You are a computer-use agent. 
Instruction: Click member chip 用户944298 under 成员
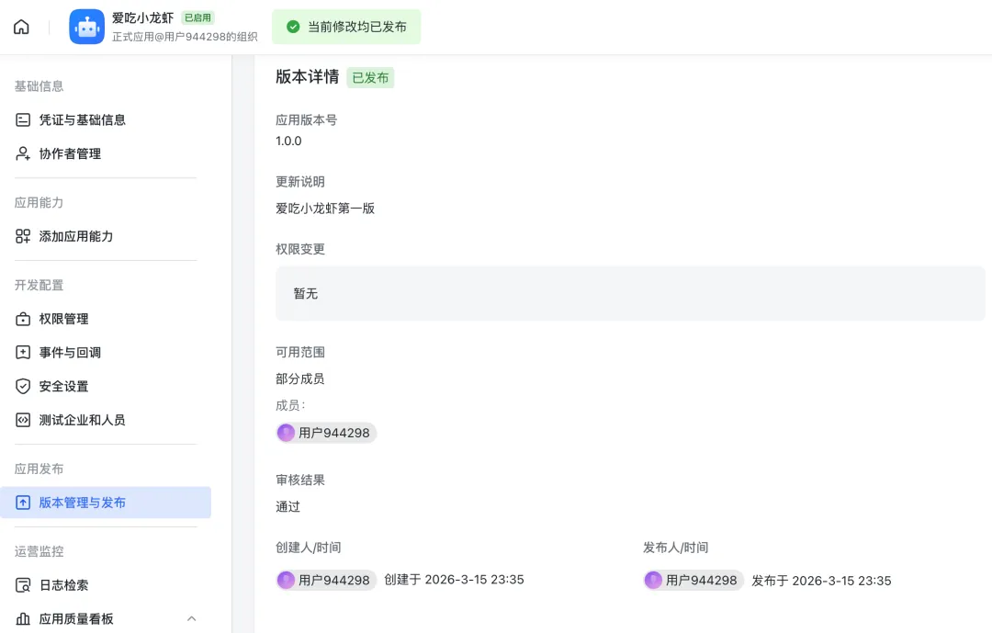point(326,433)
